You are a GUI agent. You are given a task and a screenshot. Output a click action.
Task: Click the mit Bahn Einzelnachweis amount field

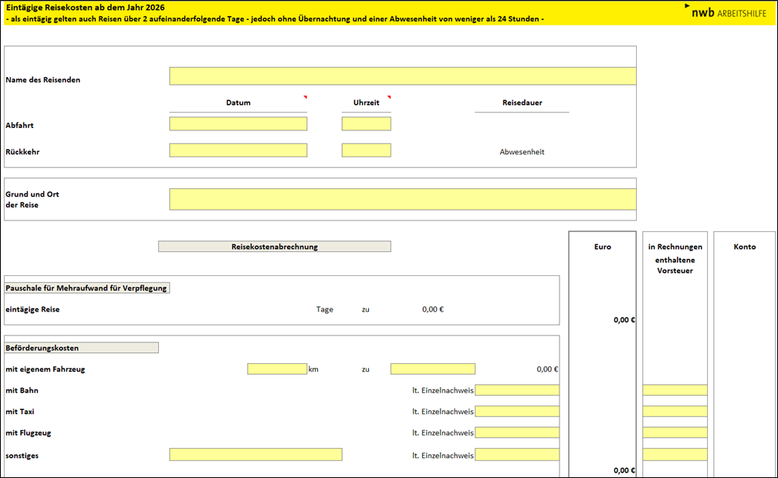(516, 390)
